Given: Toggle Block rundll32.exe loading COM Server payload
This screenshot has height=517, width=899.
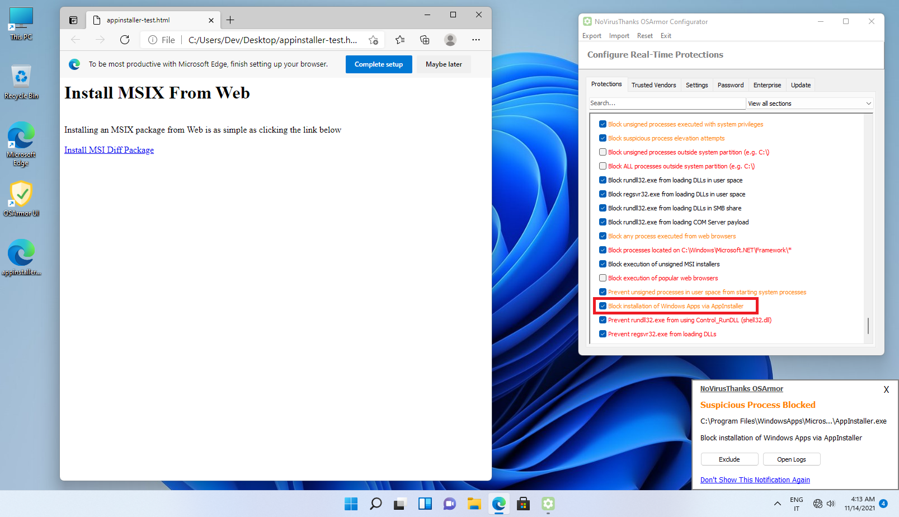Looking at the screenshot, I should pos(603,222).
